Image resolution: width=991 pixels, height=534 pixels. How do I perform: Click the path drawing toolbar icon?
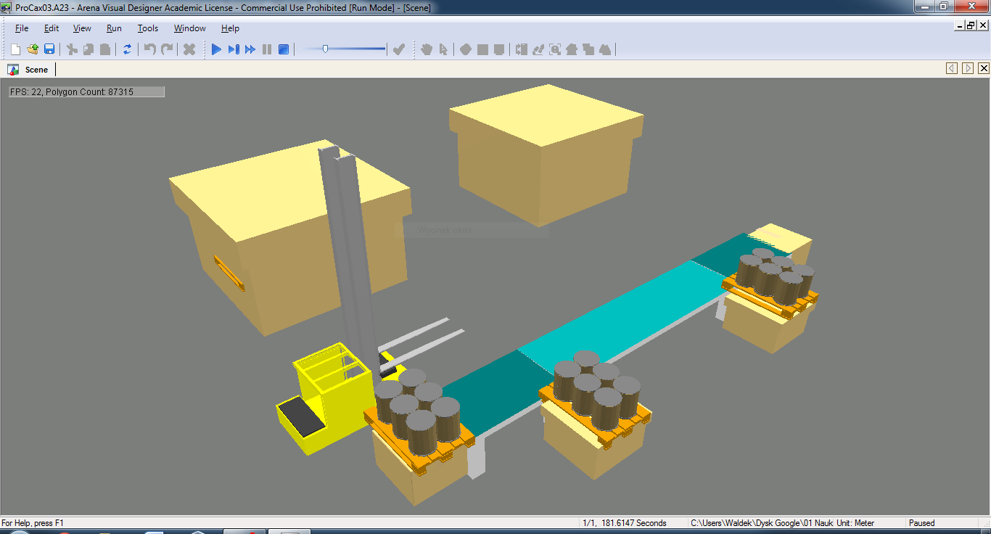[x=538, y=49]
